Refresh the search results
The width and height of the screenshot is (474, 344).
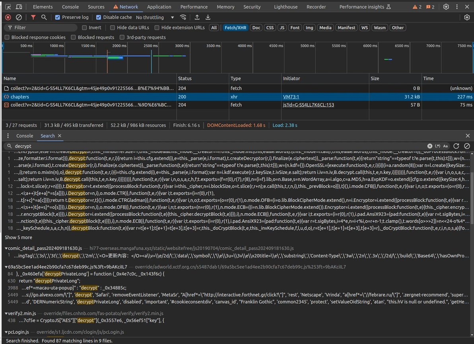tap(456, 146)
